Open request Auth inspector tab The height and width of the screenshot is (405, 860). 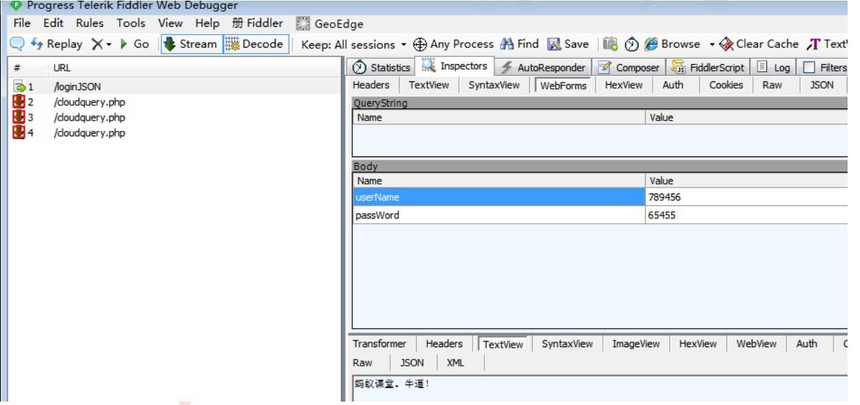[x=673, y=85]
